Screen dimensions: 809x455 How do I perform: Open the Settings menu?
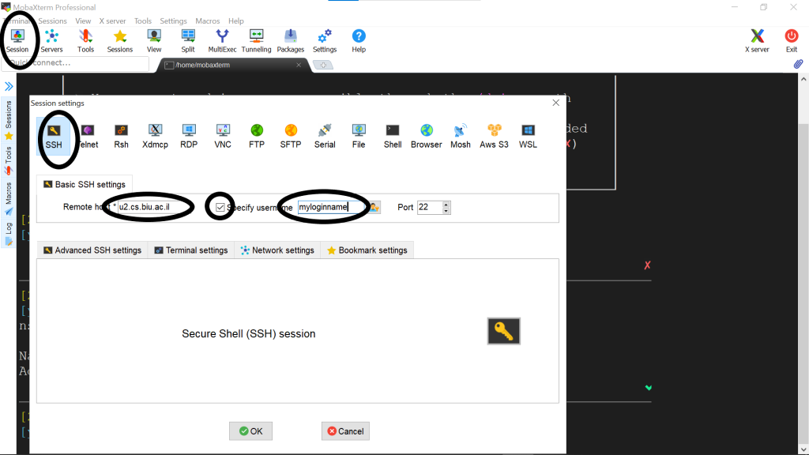[x=173, y=21]
